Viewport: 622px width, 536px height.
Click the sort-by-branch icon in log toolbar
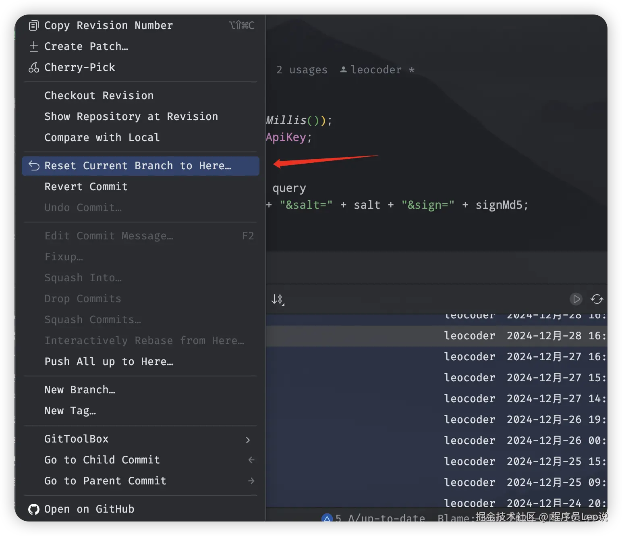pos(278,299)
